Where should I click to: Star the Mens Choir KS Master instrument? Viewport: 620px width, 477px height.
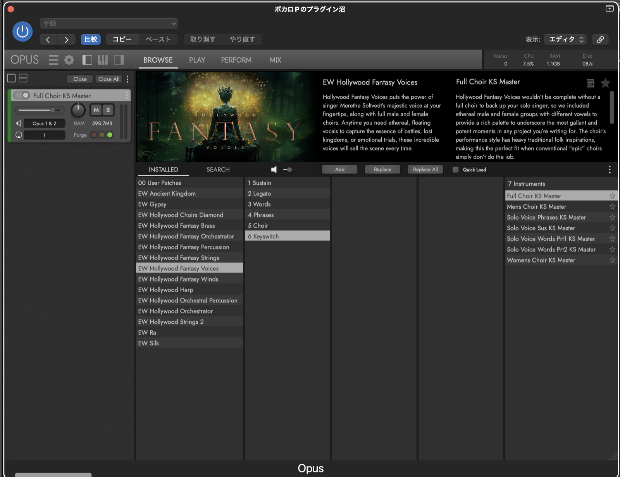[x=612, y=207]
